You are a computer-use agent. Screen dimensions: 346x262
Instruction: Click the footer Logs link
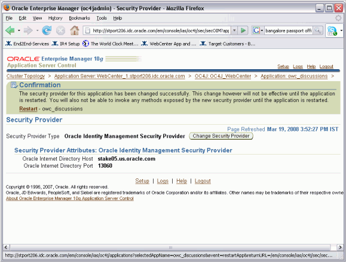coord(163,181)
